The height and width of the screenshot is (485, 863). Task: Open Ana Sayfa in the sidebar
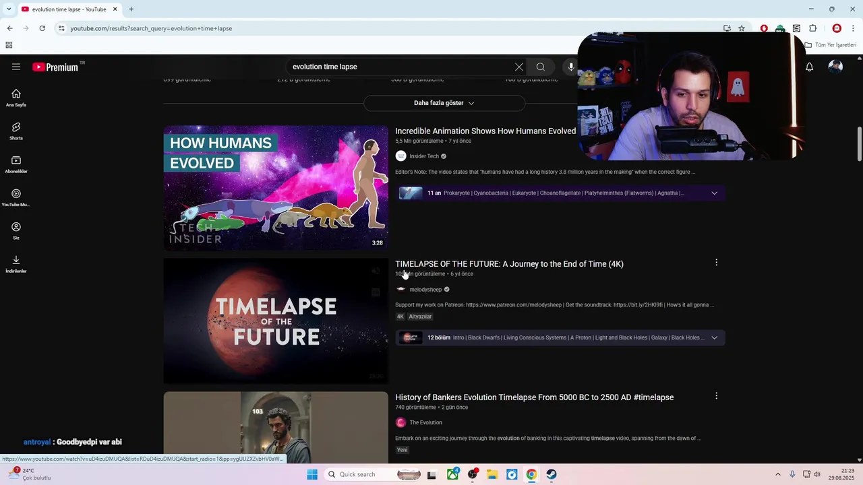pos(16,98)
